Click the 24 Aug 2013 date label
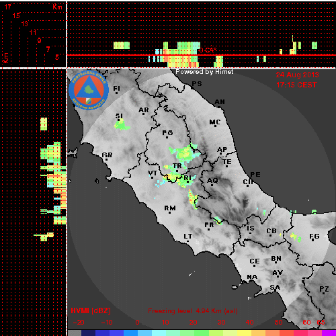 point(297,75)
